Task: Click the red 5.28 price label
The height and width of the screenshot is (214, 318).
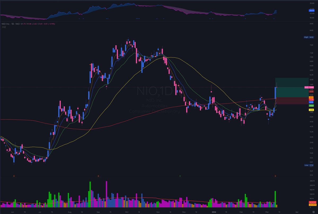Action: (311, 100)
